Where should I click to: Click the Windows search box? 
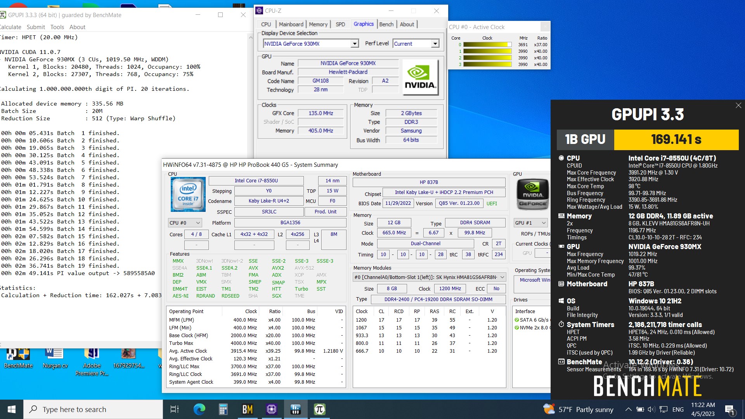point(93,409)
